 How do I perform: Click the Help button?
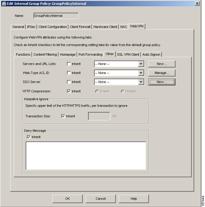coord(134,199)
